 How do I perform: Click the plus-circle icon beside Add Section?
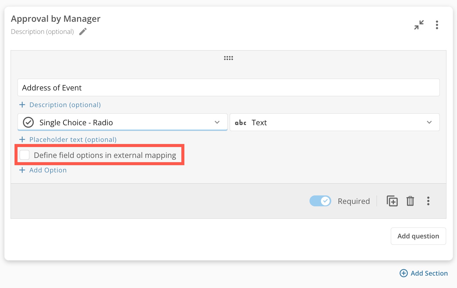(404, 273)
